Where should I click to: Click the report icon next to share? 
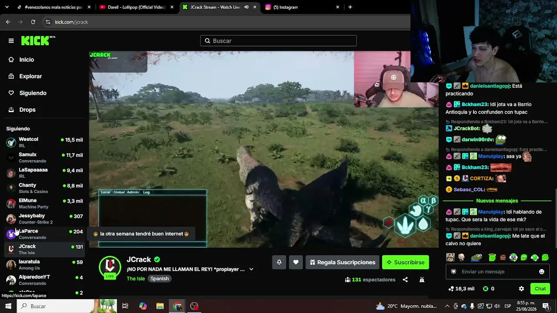click(422, 280)
